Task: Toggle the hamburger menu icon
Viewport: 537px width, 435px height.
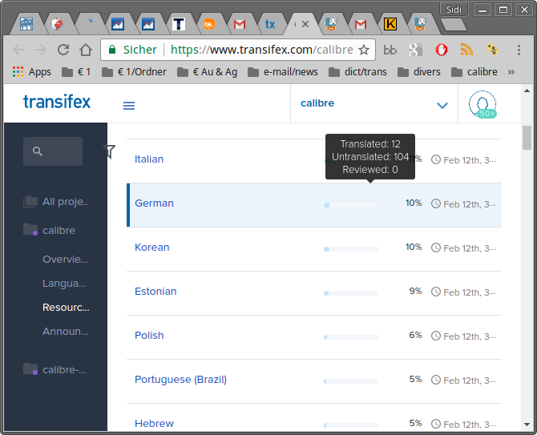Action: tap(129, 106)
